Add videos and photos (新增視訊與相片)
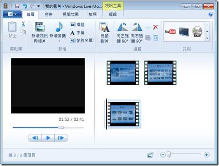 39,33
